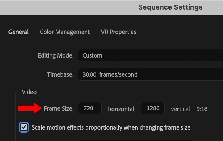The height and width of the screenshot is (141, 223).
Task: Click the Video section heading
Action: pos(29,92)
